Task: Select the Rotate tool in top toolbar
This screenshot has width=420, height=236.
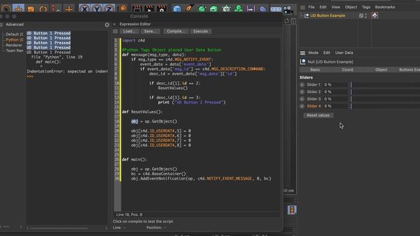Action: coord(43,9)
